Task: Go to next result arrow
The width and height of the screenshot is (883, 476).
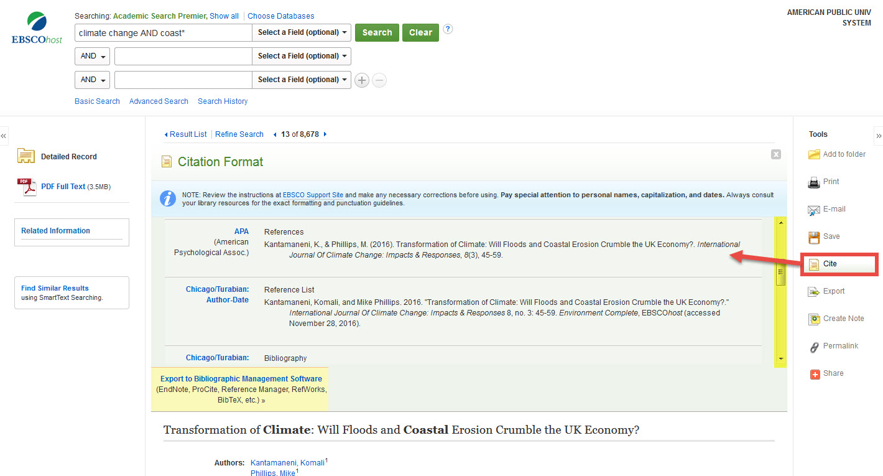Action: 325,134
